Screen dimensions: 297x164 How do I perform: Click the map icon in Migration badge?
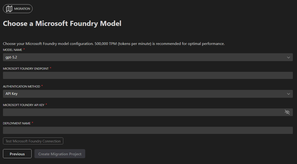coord(9,9)
